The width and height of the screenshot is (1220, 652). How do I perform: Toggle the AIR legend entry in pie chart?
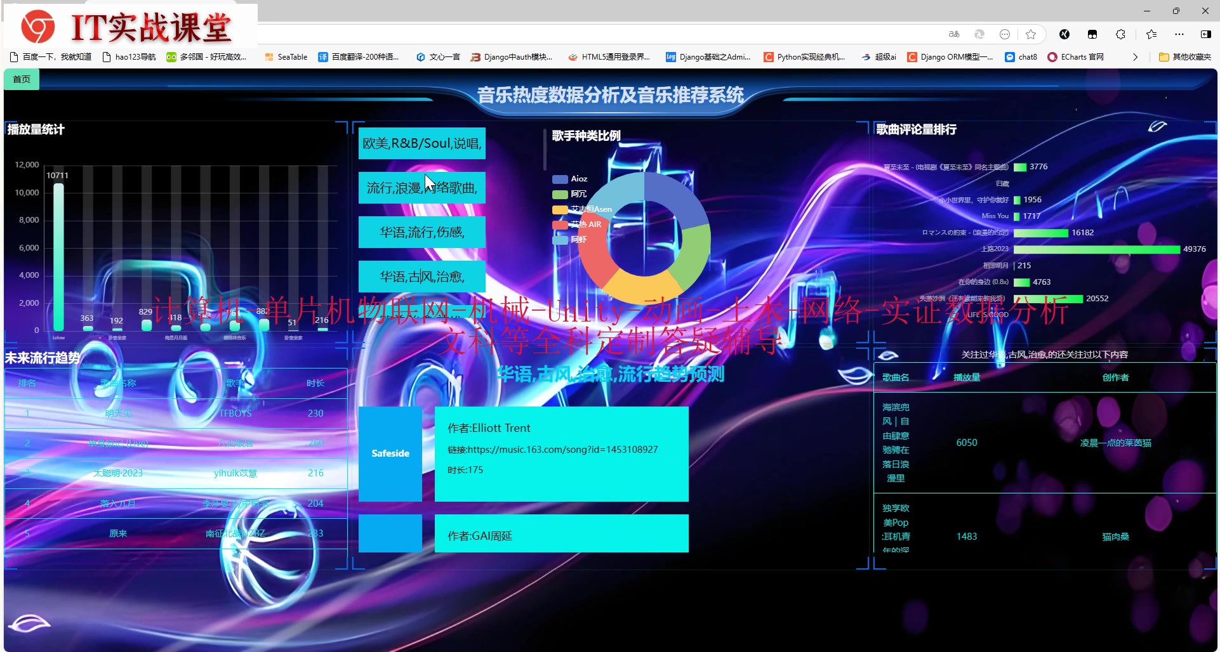pyautogui.click(x=577, y=225)
